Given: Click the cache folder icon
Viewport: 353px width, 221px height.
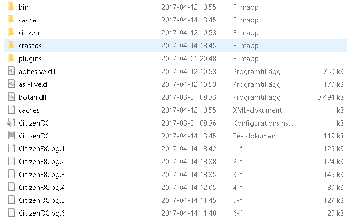Looking at the screenshot, I should pyautogui.click(x=11, y=20).
